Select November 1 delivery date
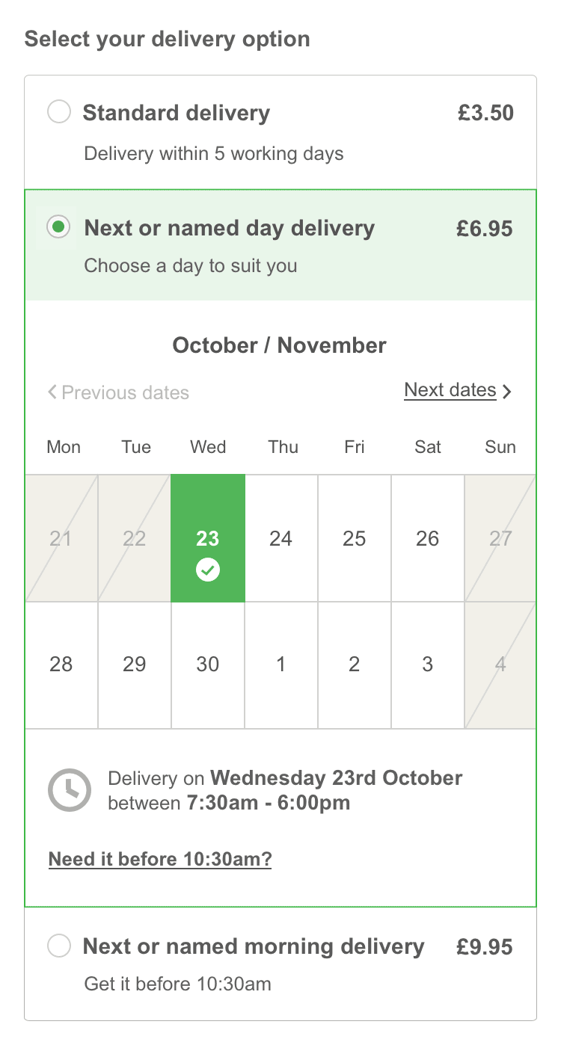The height and width of the screenshot is (1045, 561). click(x=280, y=664)
